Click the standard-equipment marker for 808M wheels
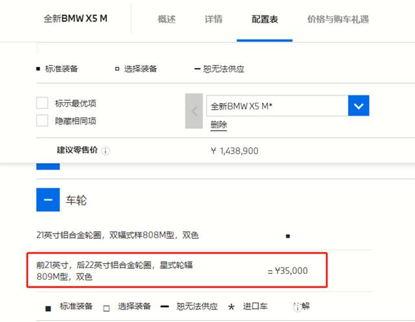Screen dimensions: 415x322 point(288,236)
